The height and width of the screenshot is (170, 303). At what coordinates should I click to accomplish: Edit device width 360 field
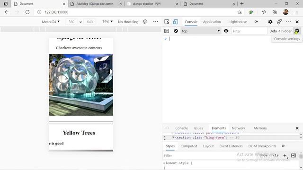(71, 22)
